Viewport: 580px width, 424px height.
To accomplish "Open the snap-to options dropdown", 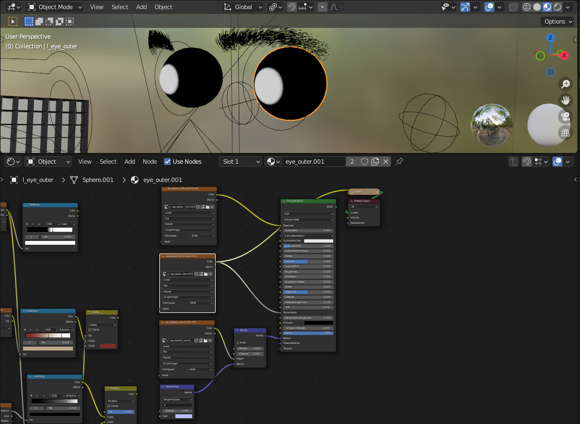I will tap(306, 7).
